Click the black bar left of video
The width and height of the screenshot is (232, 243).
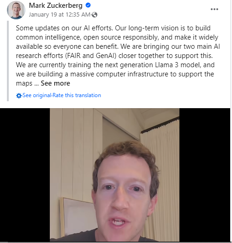(25, 175)
